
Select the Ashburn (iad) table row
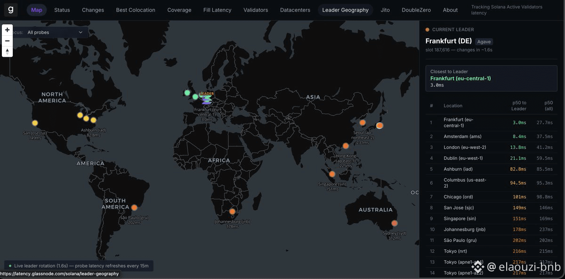coord(491,169)
